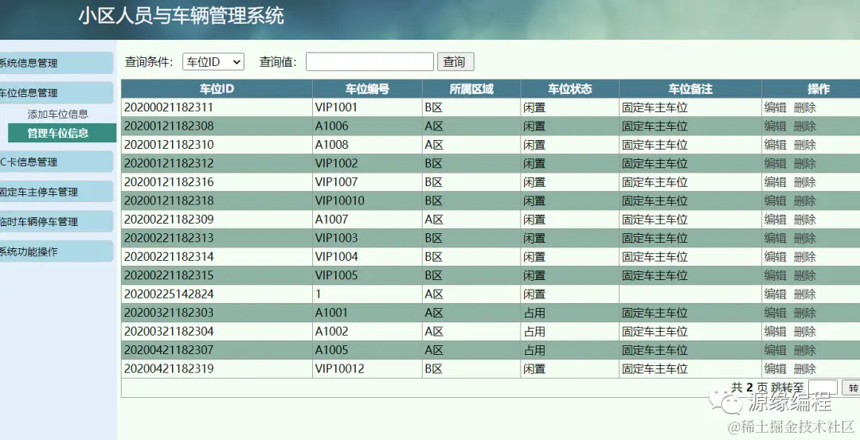Click 删除 for ID 20200225142824

point(804,294)
